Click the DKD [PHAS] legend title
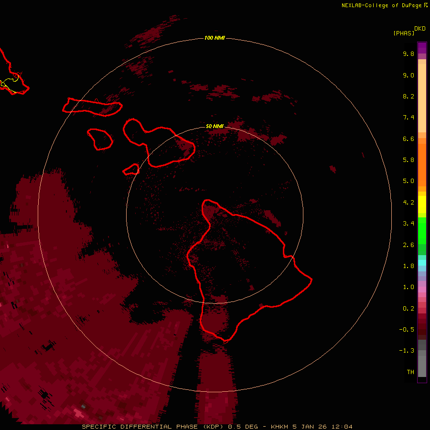Screen dimensions: 430x430 coord(409,31)
